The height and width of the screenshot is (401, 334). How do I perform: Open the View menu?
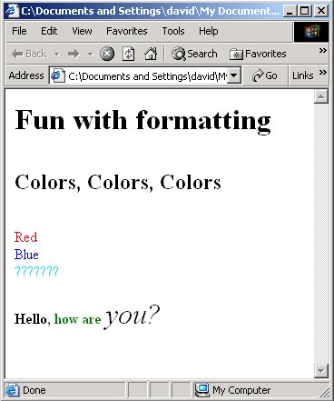click(x=82, y=31)
